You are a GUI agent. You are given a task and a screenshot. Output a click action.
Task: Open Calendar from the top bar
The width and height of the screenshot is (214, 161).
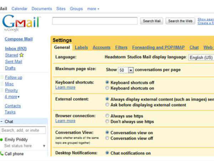(x=19, y=9)
